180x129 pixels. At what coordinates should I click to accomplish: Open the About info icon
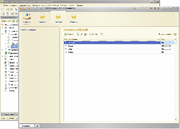point(164,8)
